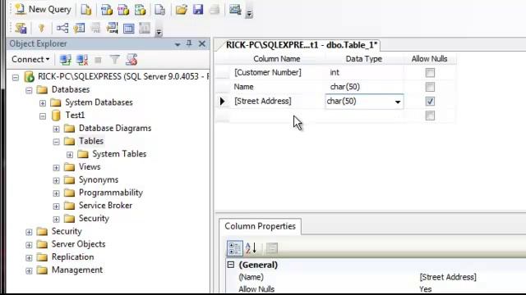Expand the Views folder
The height and width of the screenshot is (295, 526).
[x=56, y=167]
